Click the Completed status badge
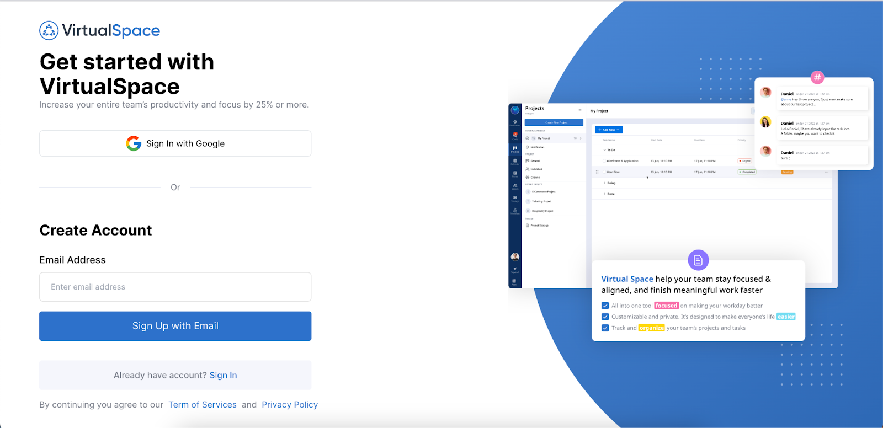Viewport: 883px width, 428px height. (747, 172)
